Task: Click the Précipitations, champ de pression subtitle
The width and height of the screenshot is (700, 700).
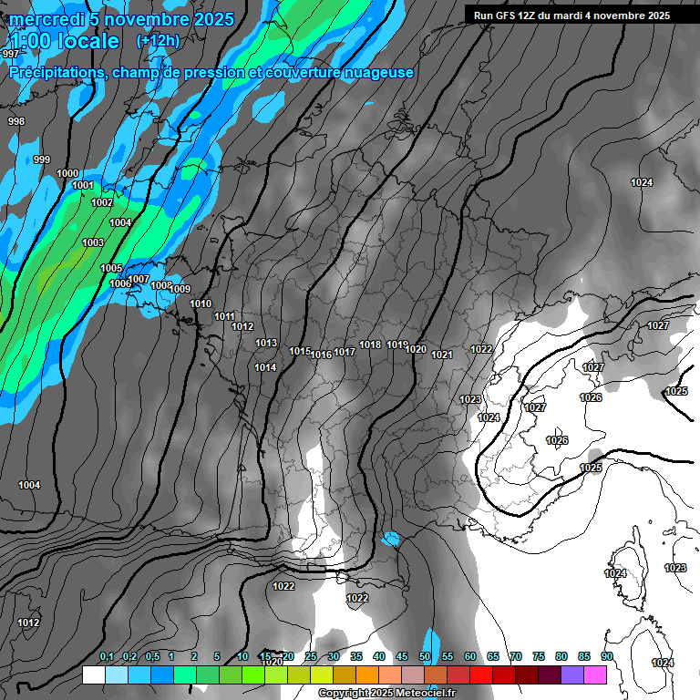Action: tap(211, 73)
